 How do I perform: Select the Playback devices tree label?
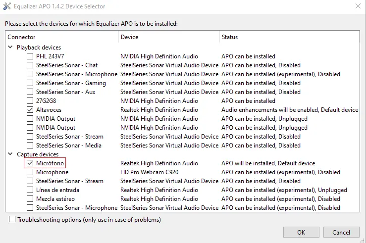point(39,48)
